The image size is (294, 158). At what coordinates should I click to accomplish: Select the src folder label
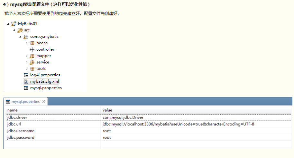[x=27, y=30]
